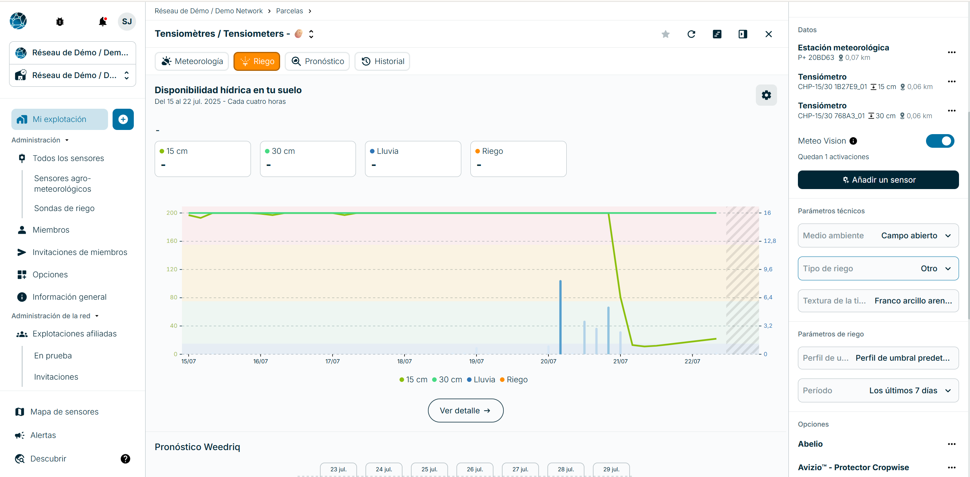Viewport: 970px width, 477px height.
Task: Open options for 30 cm Tensiómetro
Action: pos(952,111)
